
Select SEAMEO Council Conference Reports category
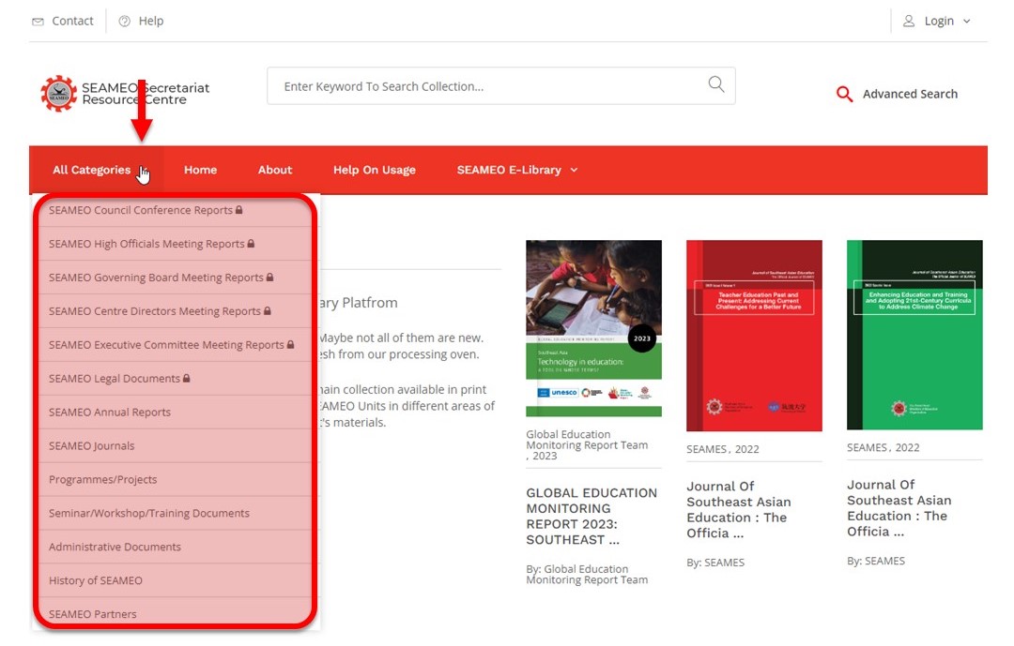tap(140, 210)
